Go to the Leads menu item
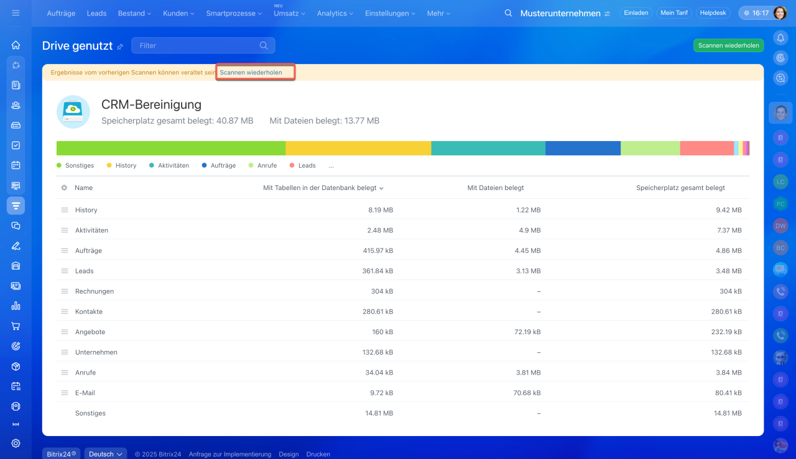The width and height of the screenshot is (796, 459). point(96,13)
